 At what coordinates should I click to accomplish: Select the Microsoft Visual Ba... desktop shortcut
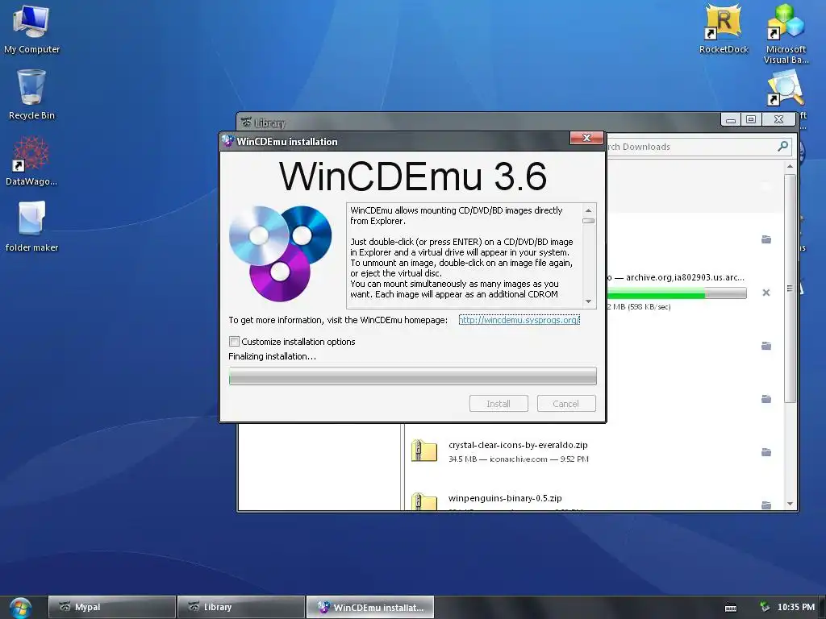(786, 34)
